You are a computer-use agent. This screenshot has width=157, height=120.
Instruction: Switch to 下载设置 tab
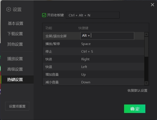[x=15, y=34]
